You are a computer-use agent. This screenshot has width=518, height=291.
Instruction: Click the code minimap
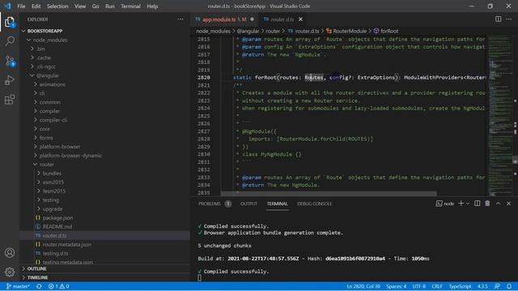[x=499, y=116]
